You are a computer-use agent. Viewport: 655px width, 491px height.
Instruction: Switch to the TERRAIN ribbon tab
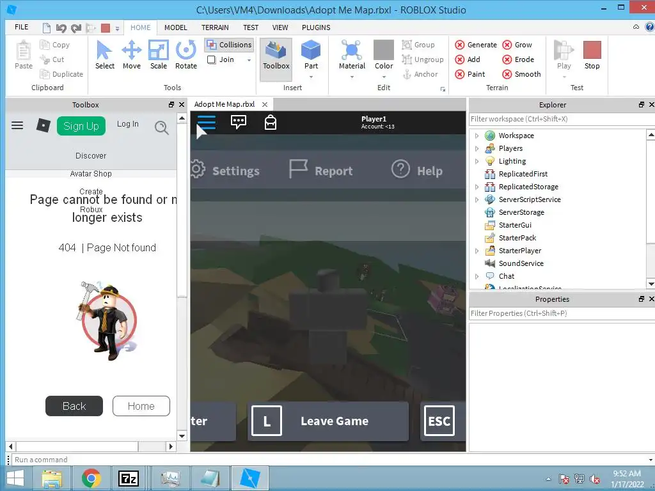(x=215, y=27)
